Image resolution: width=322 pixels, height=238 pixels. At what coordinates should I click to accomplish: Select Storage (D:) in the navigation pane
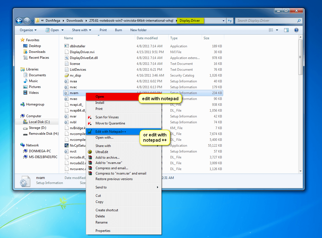37,127
